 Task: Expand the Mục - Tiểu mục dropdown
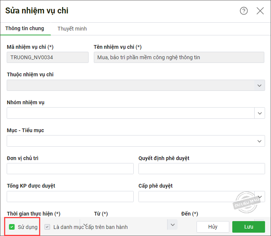click(x=259, y=141)
